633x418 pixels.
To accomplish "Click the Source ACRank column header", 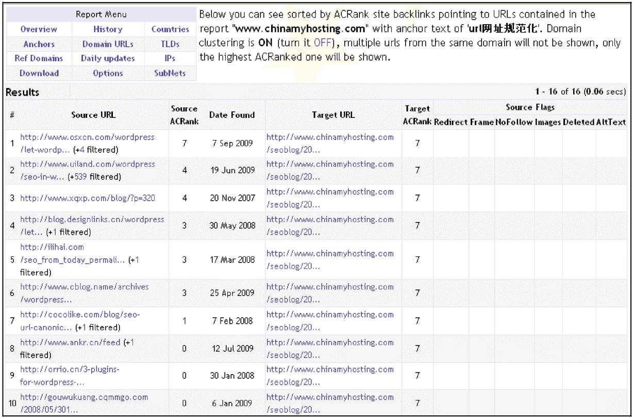I will coord(184,115).
